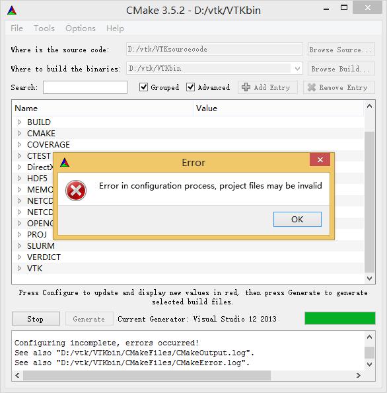This screenshot has height=393, width=387.
Task: Click the output log scroll up arrow
Action: coord(369,337)
